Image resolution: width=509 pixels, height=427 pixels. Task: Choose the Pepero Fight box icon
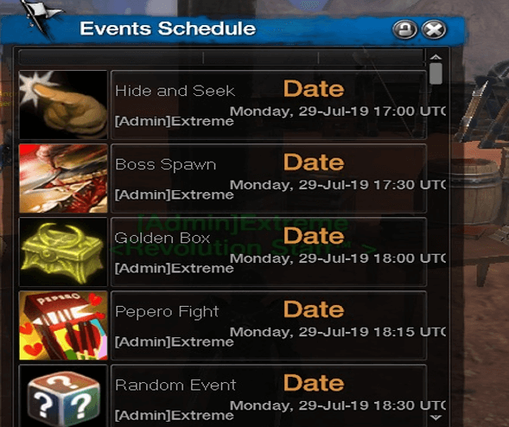63,325
